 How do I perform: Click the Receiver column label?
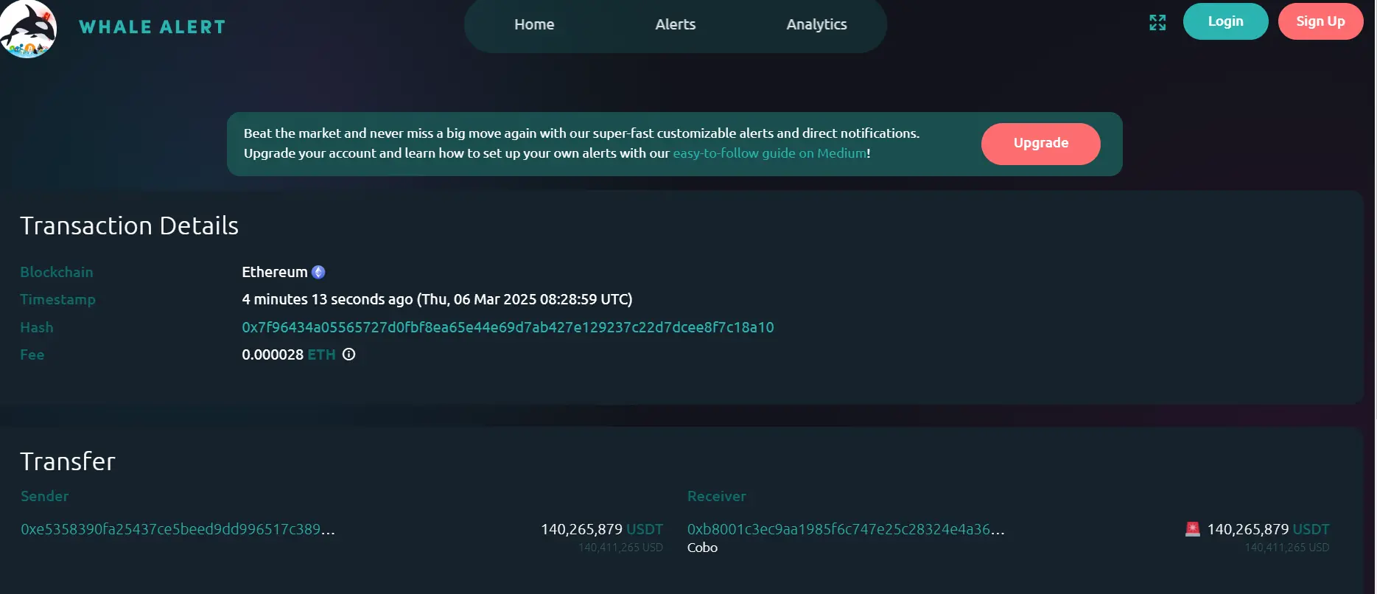(x=717, y=496)
